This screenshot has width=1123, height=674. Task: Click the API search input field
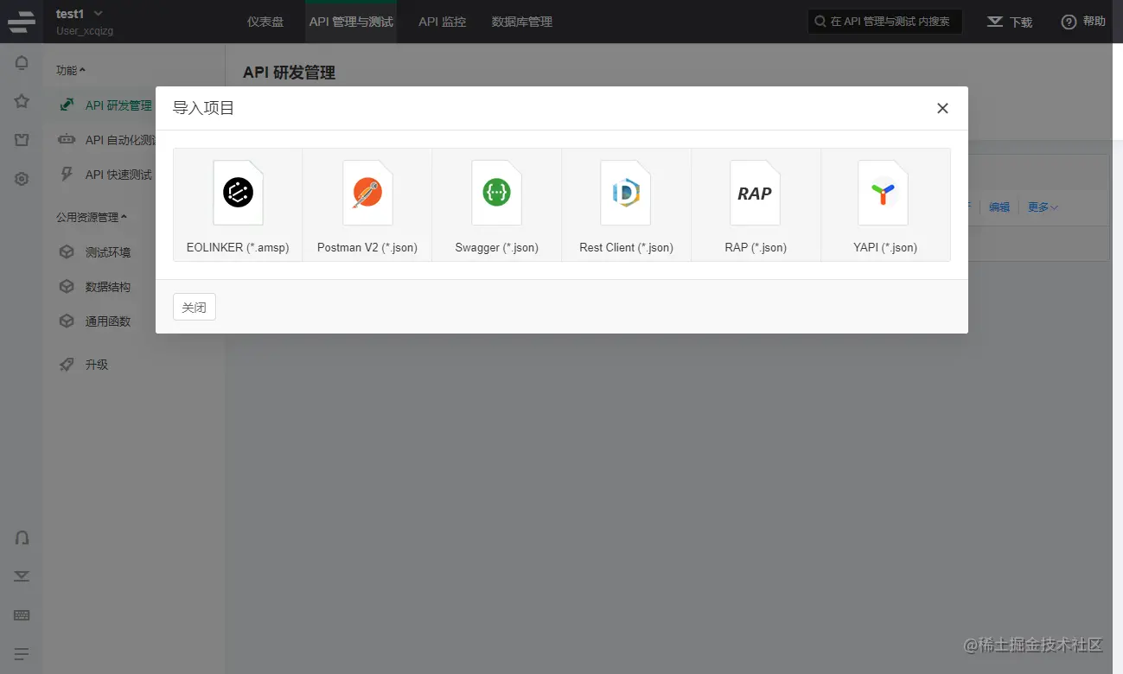tap(885, 22)
